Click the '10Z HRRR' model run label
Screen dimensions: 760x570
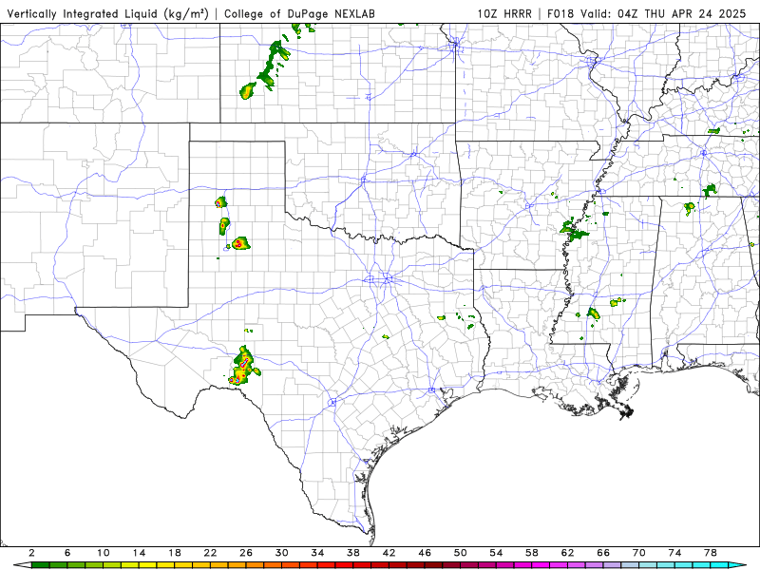[504, 14]
